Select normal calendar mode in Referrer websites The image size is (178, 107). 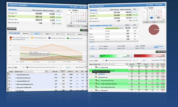(x=70, y=26)
